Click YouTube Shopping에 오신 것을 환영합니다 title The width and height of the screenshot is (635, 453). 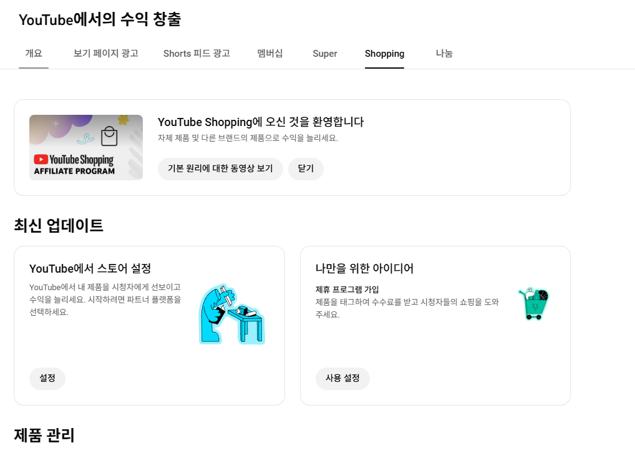[x=261, y=122]
